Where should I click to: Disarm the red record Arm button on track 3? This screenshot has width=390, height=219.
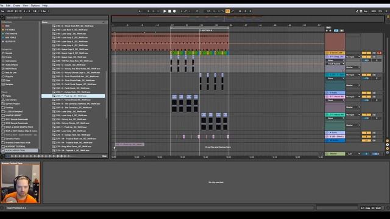pyautogui.click(x=379, y=53)
